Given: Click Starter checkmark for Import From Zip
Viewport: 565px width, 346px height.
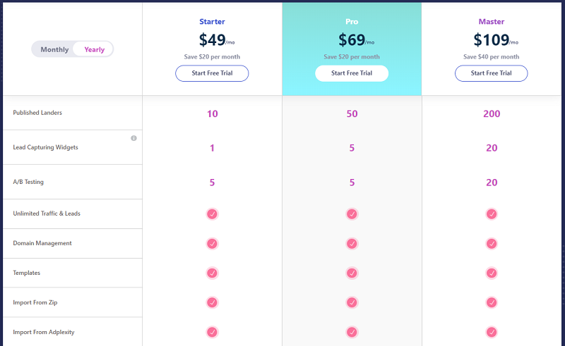Looking at the screenshot, I should pos(213,302).
